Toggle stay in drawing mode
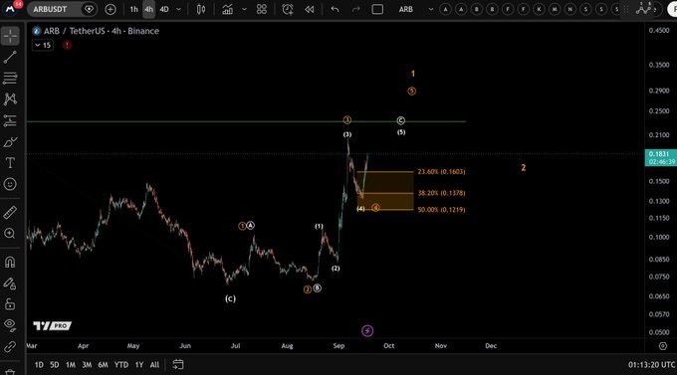The height and width of the screenshot is (375, 677). click(10, 283)
